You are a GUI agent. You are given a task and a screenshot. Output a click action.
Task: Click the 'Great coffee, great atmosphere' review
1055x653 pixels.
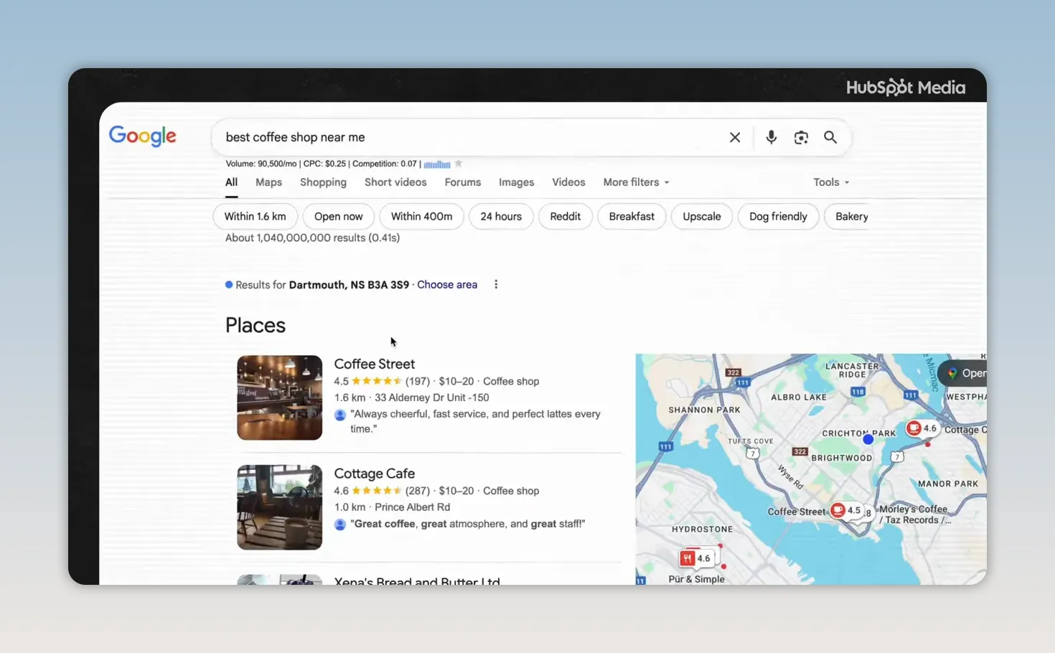point(467,524)
